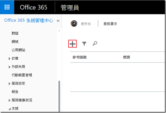The image size is (166, 113).
Task: Expand the 計費 section arrow
Action: pos(10,58)
